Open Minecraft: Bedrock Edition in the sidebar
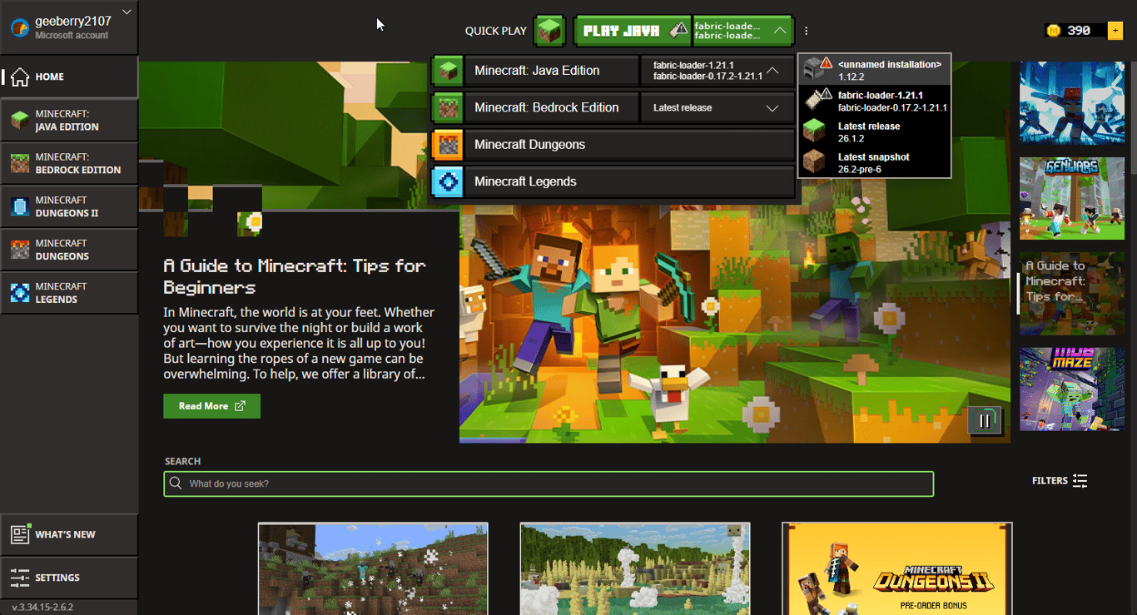 coord(69,163)
